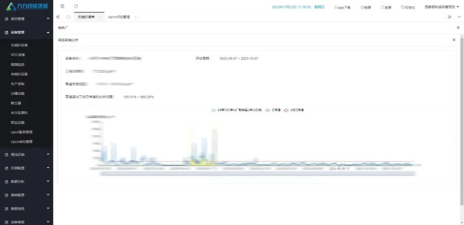
Task: Select VOC设备 in the sidebar
Action: pos(18,55)
